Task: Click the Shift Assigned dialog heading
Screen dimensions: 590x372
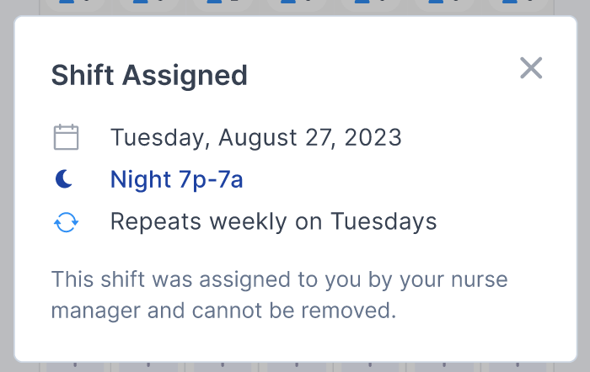Action: point(149,76)
